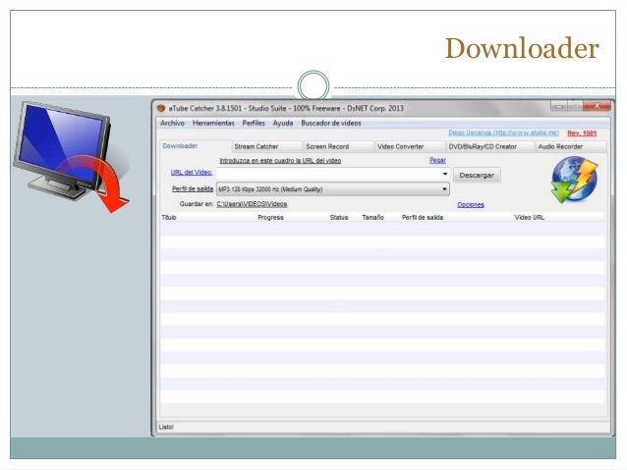Open the Perfiles menu
Viewport: 627px width, 470px height.
pos(254,123)
